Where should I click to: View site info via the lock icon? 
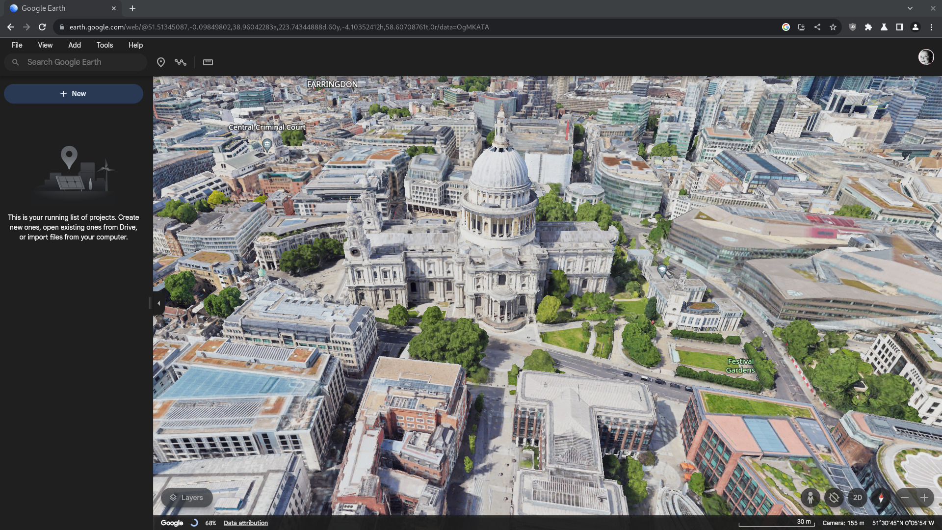(x=62, y=27)
